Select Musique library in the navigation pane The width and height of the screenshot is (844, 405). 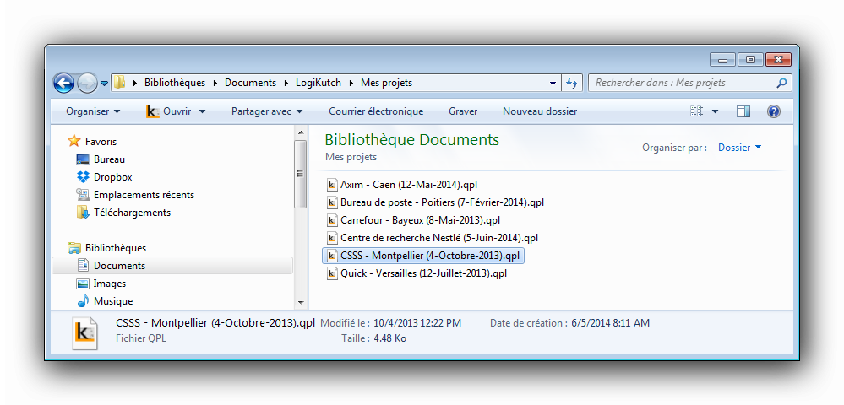pos(113,301)
